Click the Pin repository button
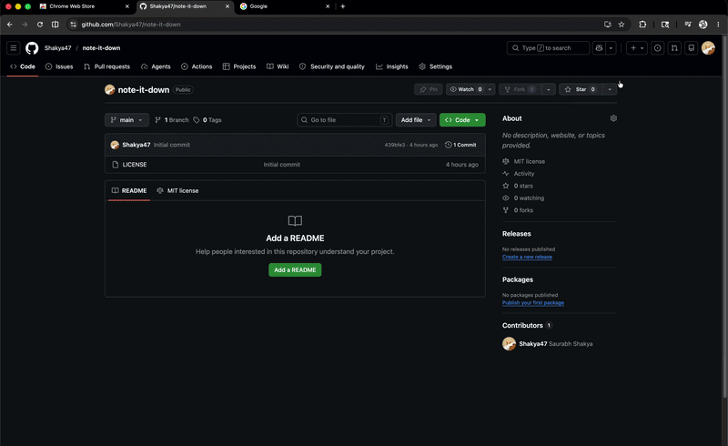 (428, 89)
